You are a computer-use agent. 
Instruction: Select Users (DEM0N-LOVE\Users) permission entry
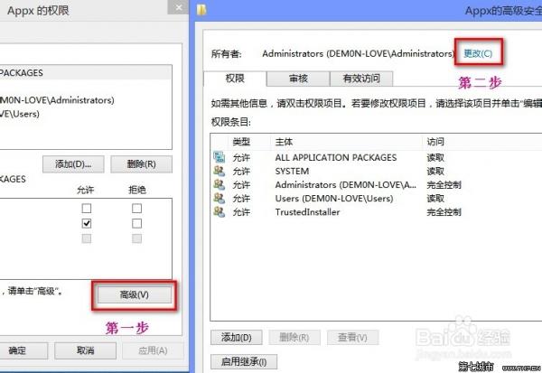click(377, 198)
